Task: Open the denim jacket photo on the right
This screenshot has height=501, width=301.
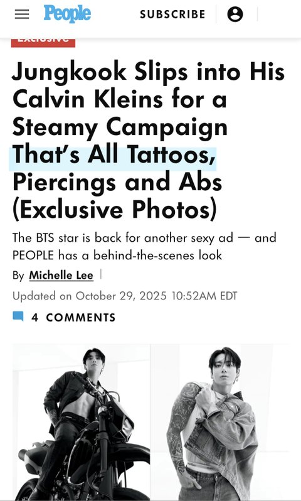Action: (219, 423)
